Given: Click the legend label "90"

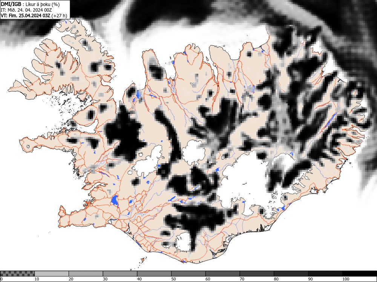Looking at the screenshot, I should click(x=310, y=279).
